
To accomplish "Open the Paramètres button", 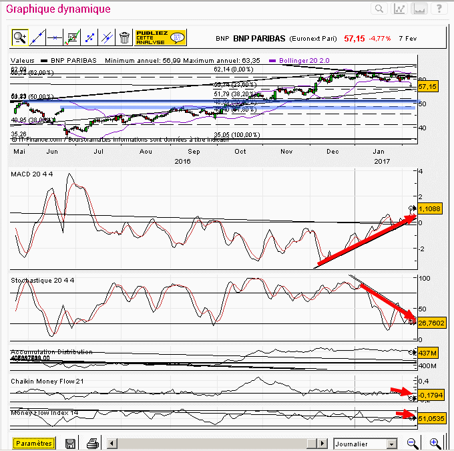I will [x=34, y=443].
